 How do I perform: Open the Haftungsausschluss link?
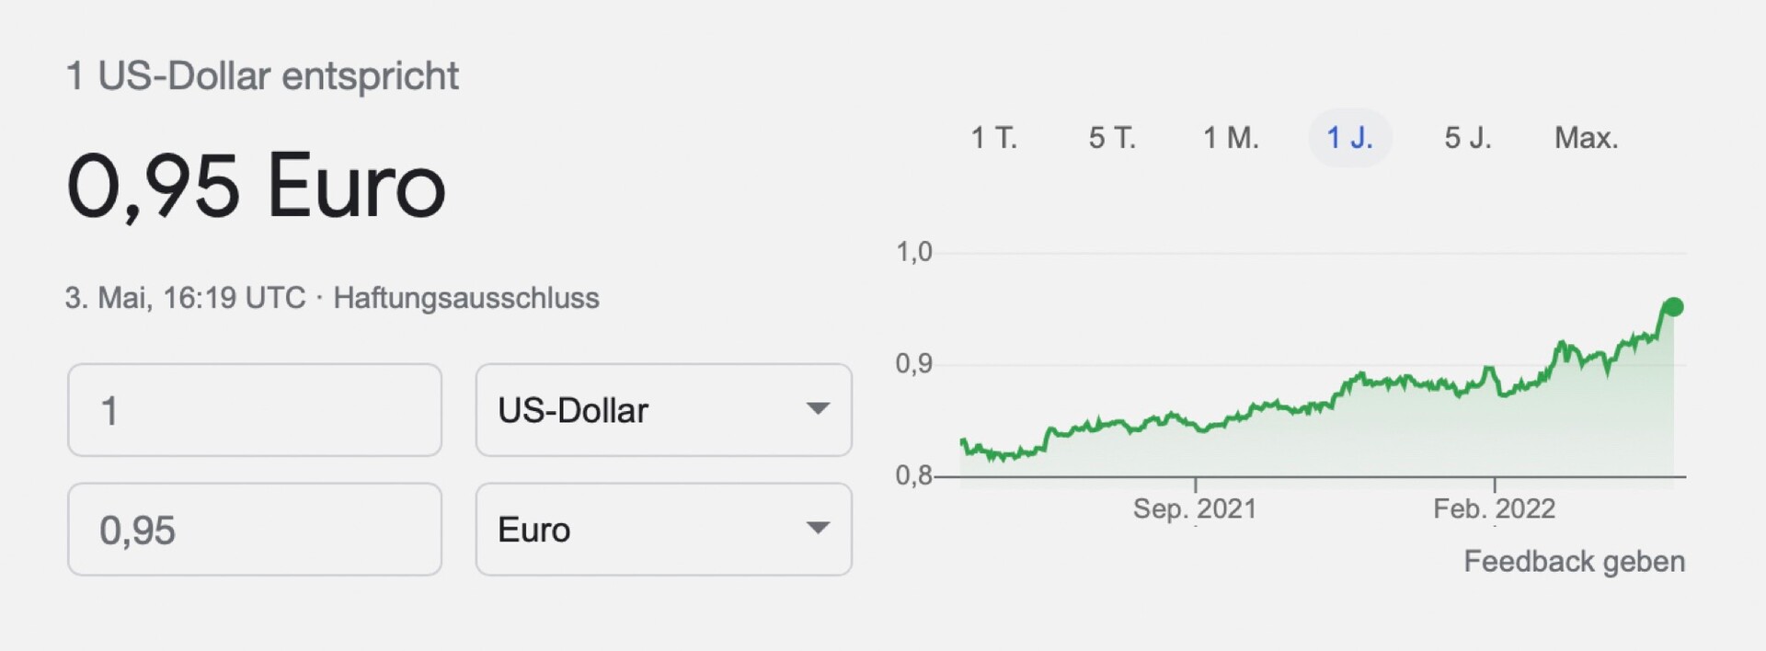[x=465, y=298]
